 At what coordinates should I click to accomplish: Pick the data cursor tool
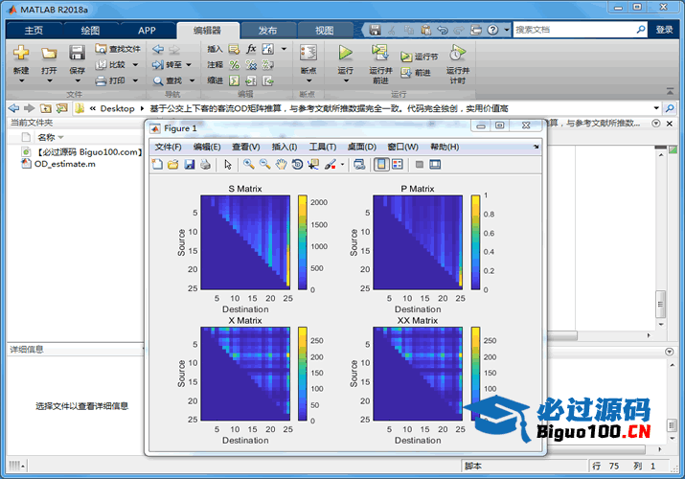(313, 165)
